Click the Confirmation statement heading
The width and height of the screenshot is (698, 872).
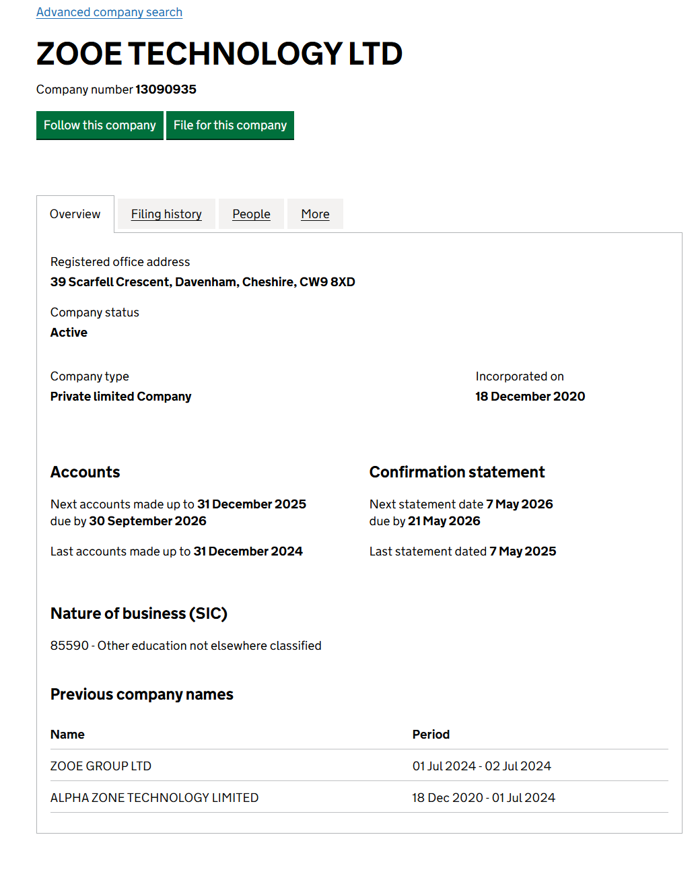[x=457, y=472]
